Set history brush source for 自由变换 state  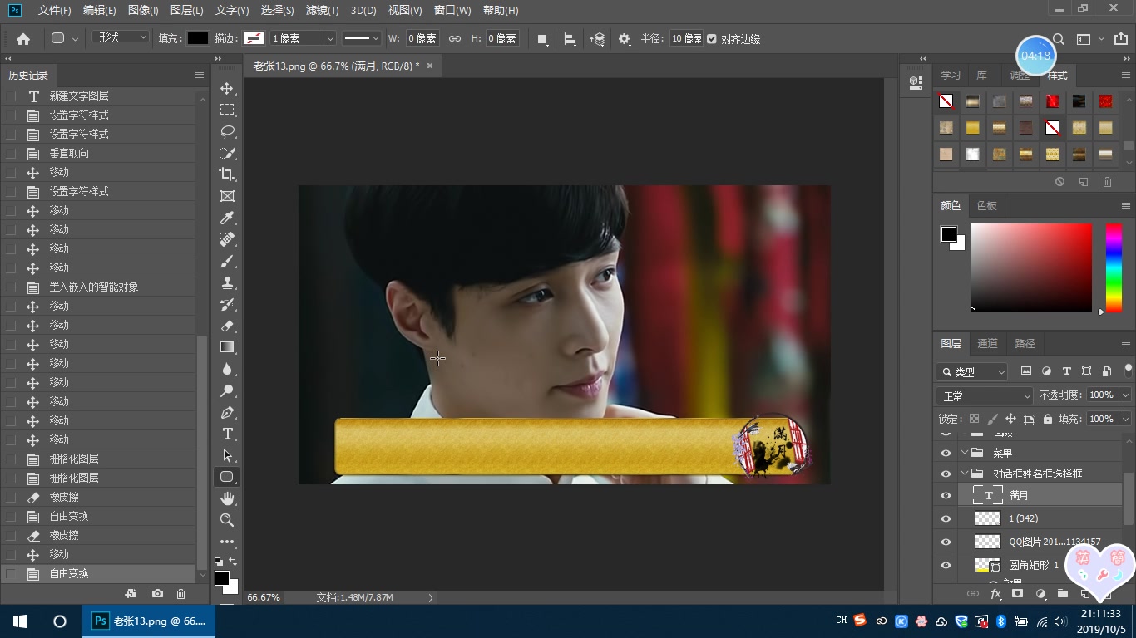[x=11, y=573]
